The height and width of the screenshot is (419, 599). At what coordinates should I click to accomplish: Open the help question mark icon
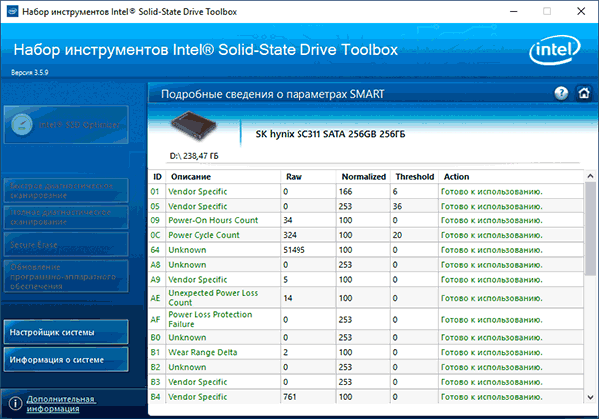[x=561, y=93]
